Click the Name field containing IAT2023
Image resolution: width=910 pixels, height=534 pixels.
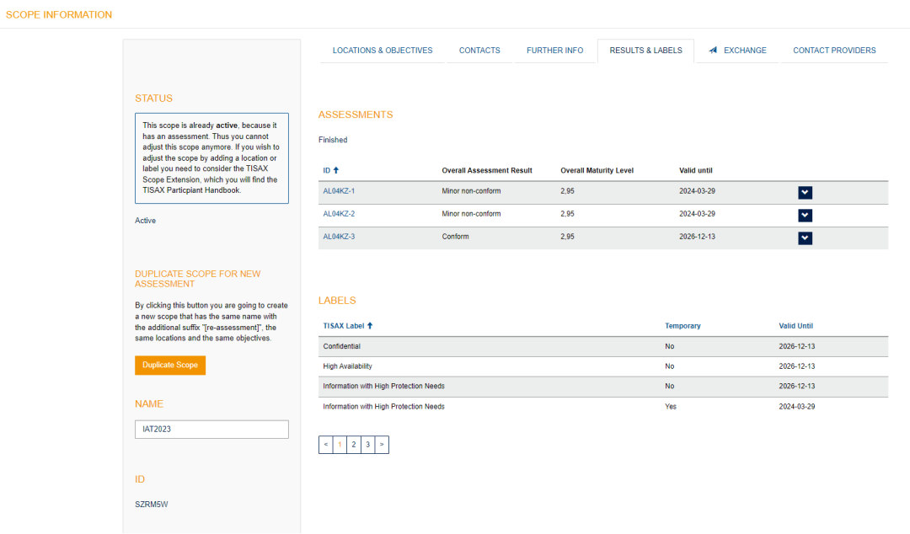[211, 429]
